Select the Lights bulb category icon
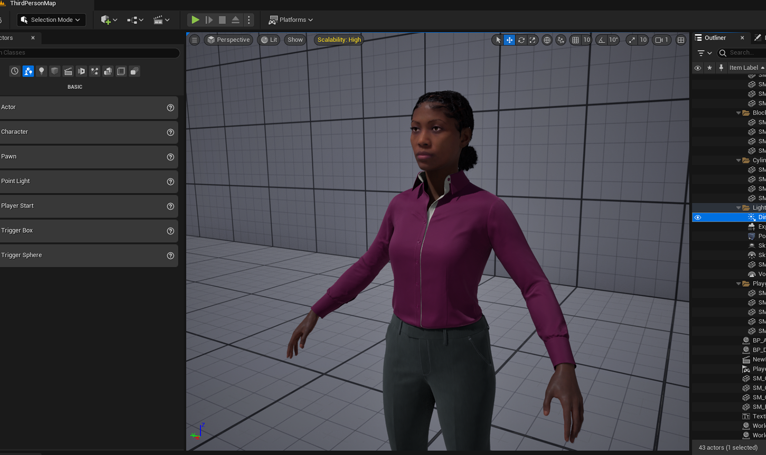Image resolution: width=766 pixels, height=455 pixels. point(41,71)
